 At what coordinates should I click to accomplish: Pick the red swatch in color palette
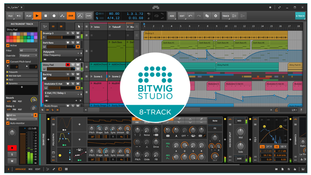[11, 37]
